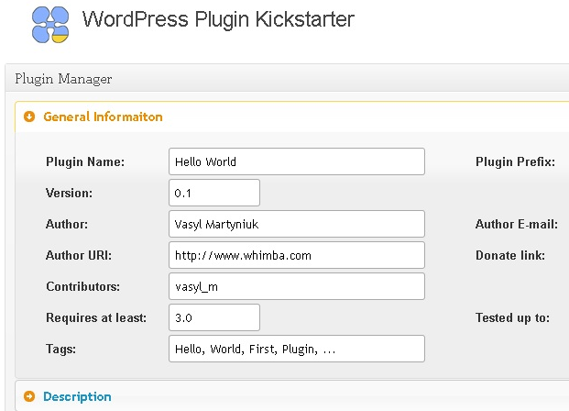Click the Plugin Prefix label
The image size is (569, 411).
[x=515, y=162]
